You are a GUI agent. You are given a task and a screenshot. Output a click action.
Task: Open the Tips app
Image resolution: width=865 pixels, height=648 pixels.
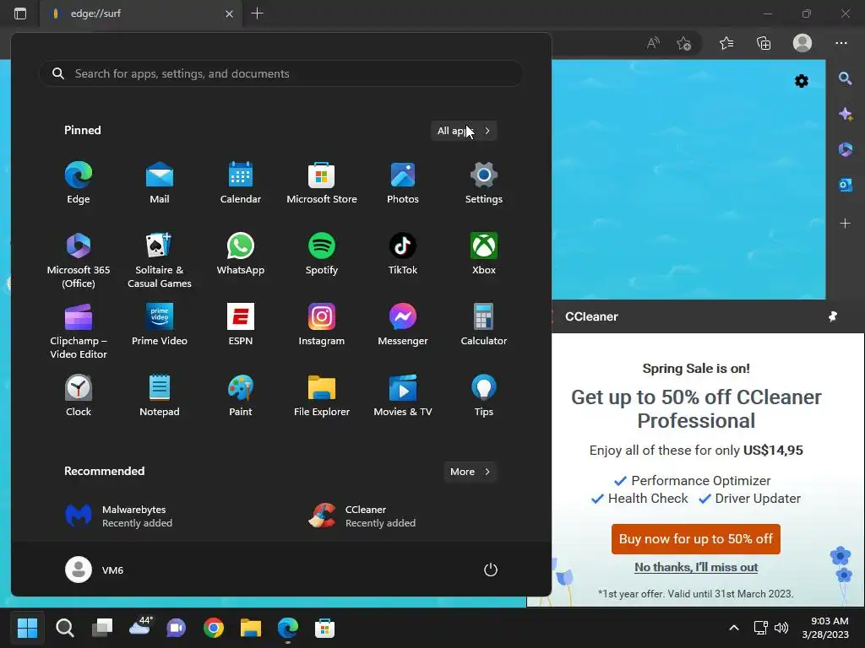click(484, 396)
